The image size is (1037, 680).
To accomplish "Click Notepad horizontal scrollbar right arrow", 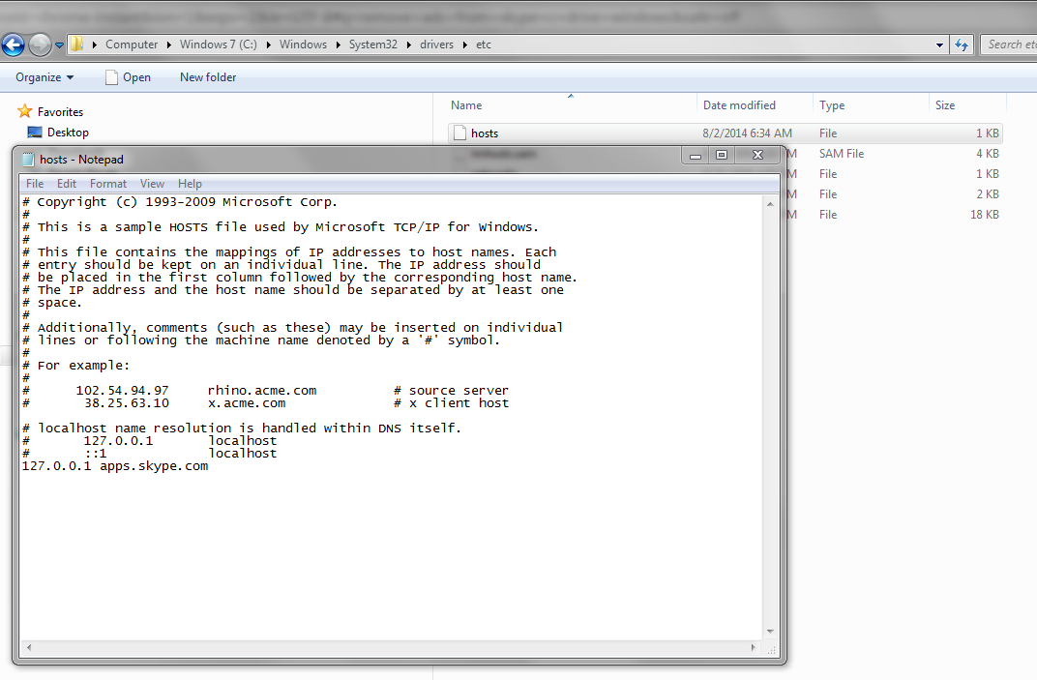I will click(x=754, y=647).
